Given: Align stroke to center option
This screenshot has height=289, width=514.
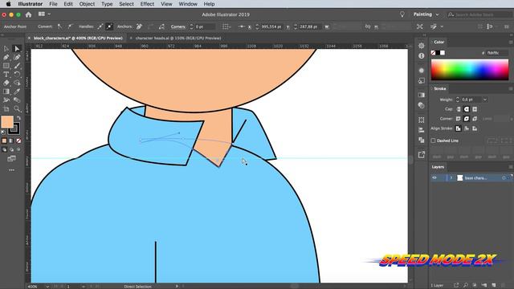Looking at the screenshot, I should coord(459,128).
